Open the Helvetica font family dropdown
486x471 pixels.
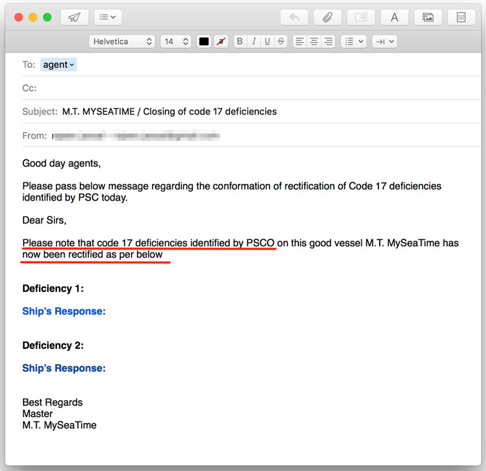pos(121,42)
